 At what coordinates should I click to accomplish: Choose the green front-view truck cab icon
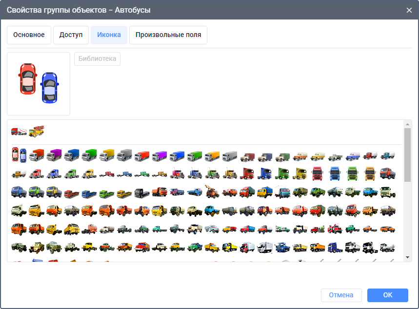[353, 174]
